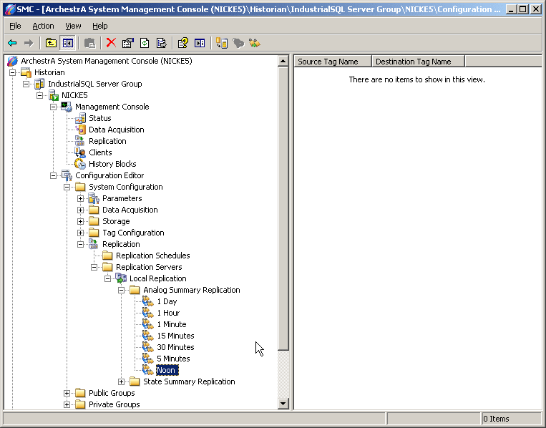Image resolution: width=546 pixels, height=428 pixels.
Task: Click the tree pane vertical scrollbar thumb
Action: [x=283, y=208]
